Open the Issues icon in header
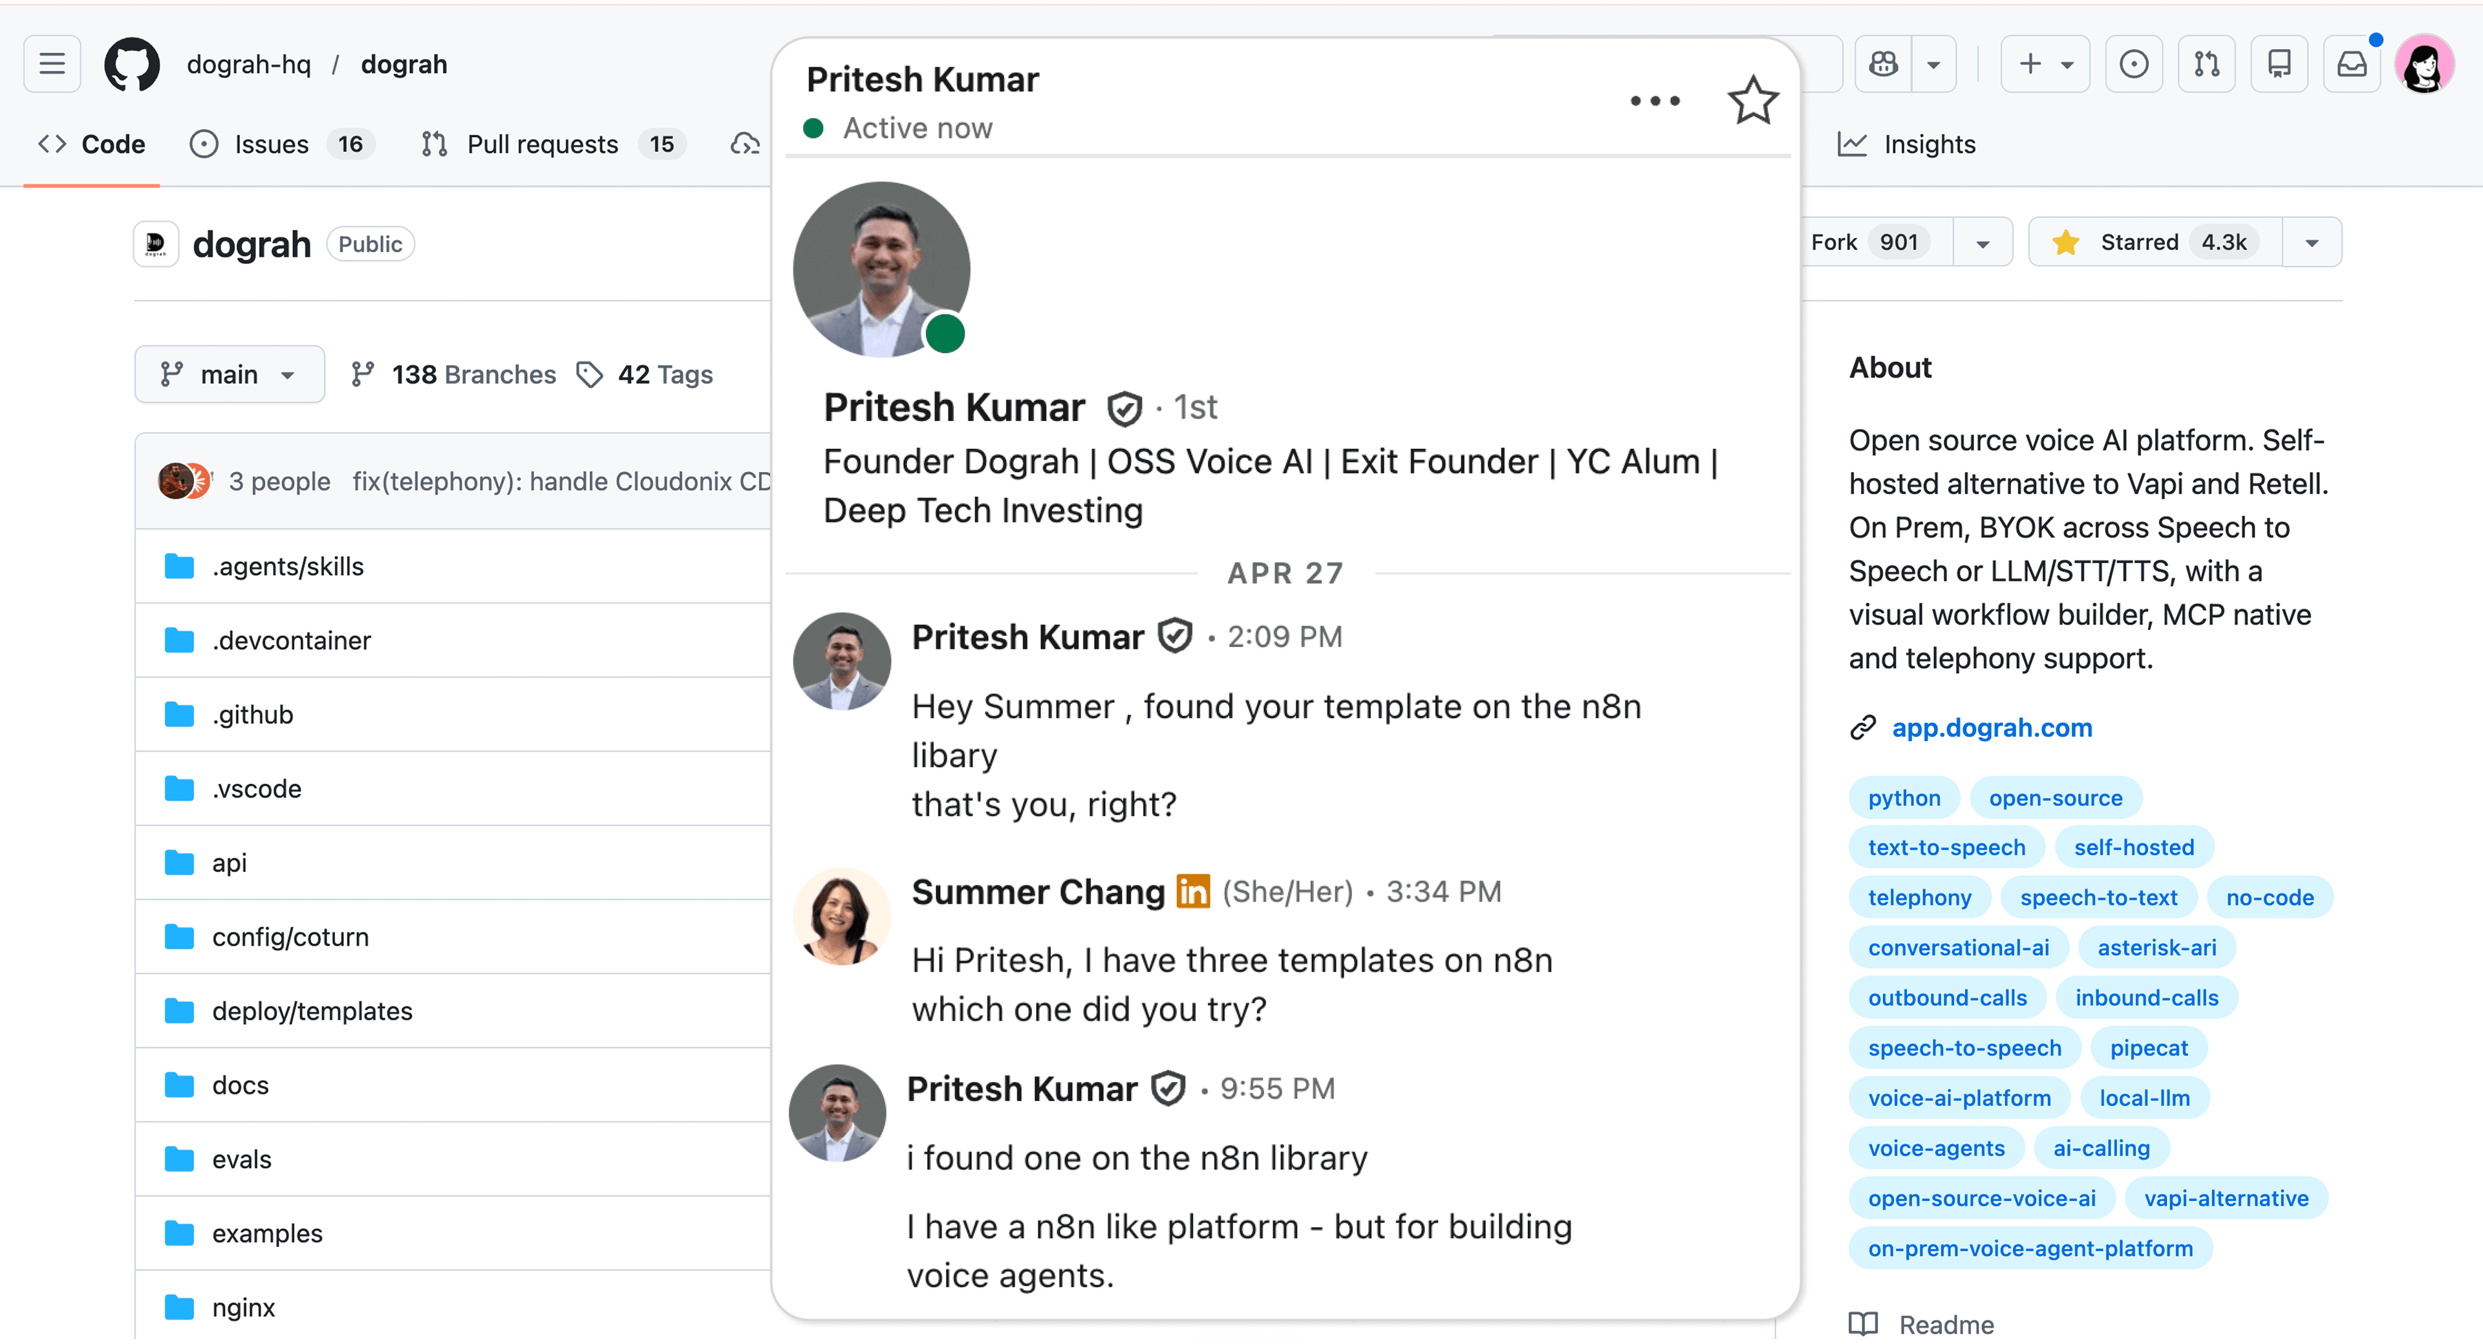The height and width of the screenshot is (1344, 2483). tap(2134, 63)
